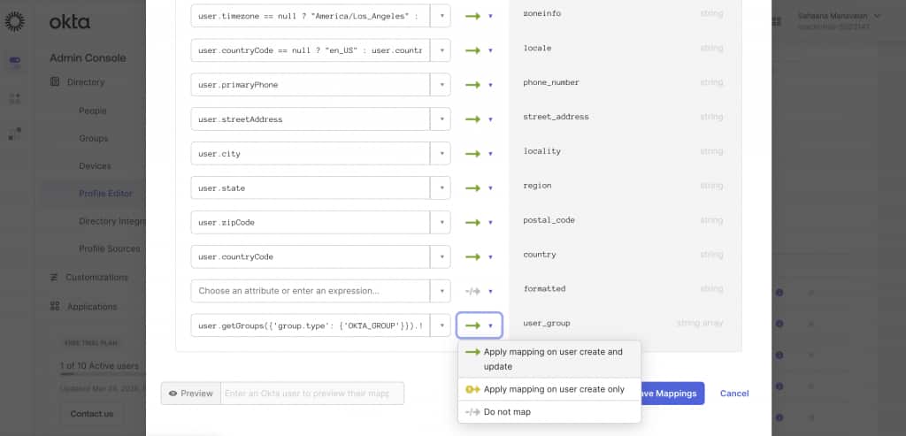Screen dimensions: 906x436
Task: Click the Directory icon in sidebar
Action: 55,82
